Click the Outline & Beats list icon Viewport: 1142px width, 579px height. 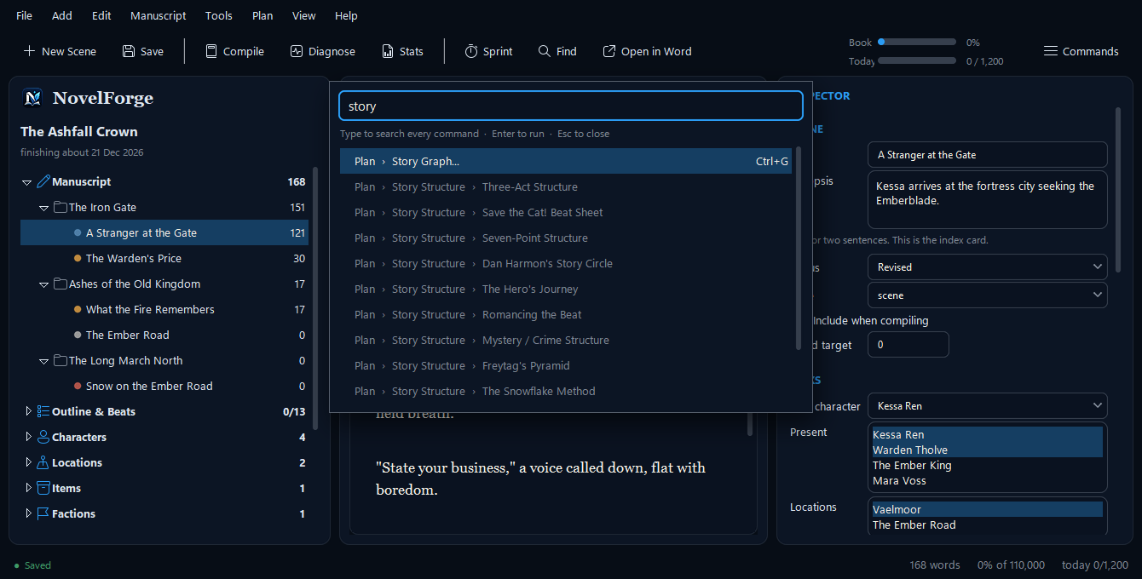(x=43, y=411)
